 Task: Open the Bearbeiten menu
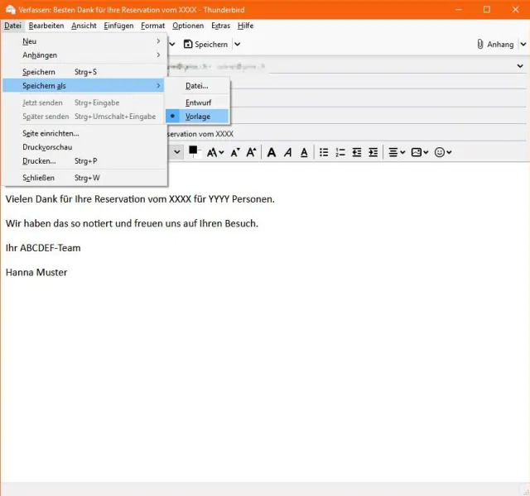click(x=46, y=26)
